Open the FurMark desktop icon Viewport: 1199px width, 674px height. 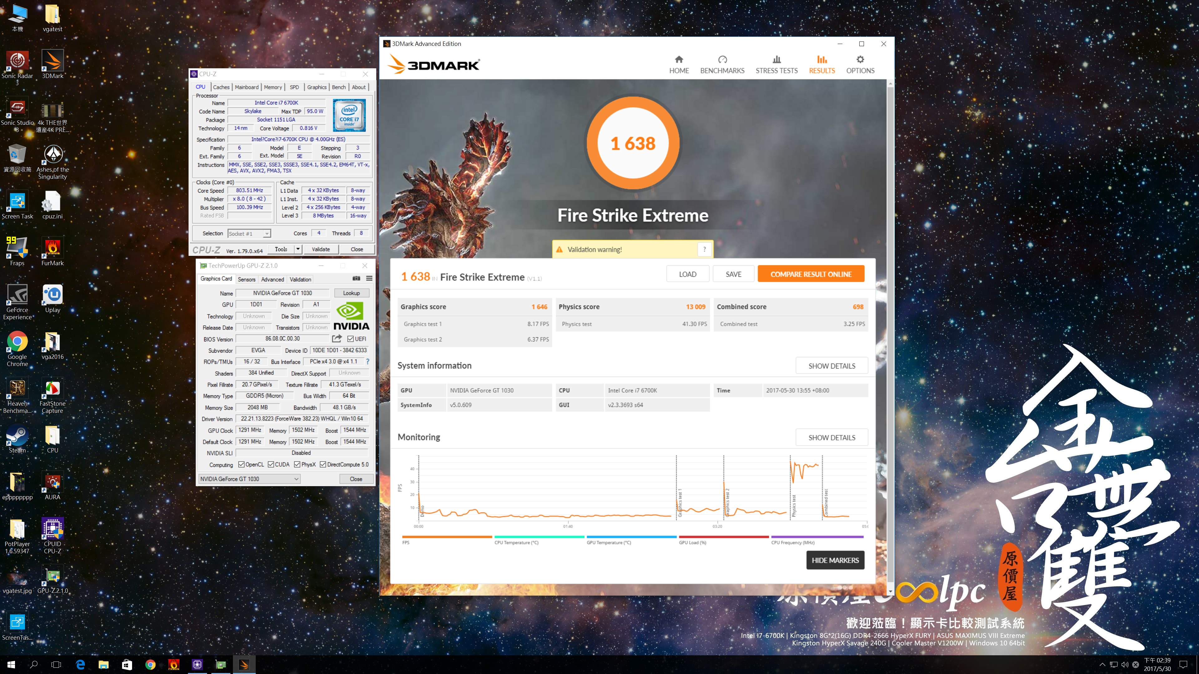click(52, 252)
